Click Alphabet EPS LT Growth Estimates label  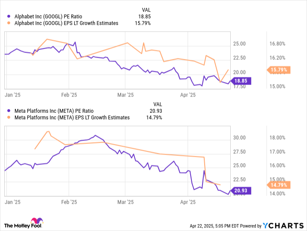pos(67,23)
